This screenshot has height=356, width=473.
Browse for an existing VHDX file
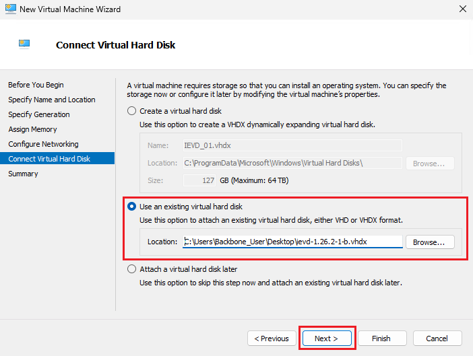(430, 242)
